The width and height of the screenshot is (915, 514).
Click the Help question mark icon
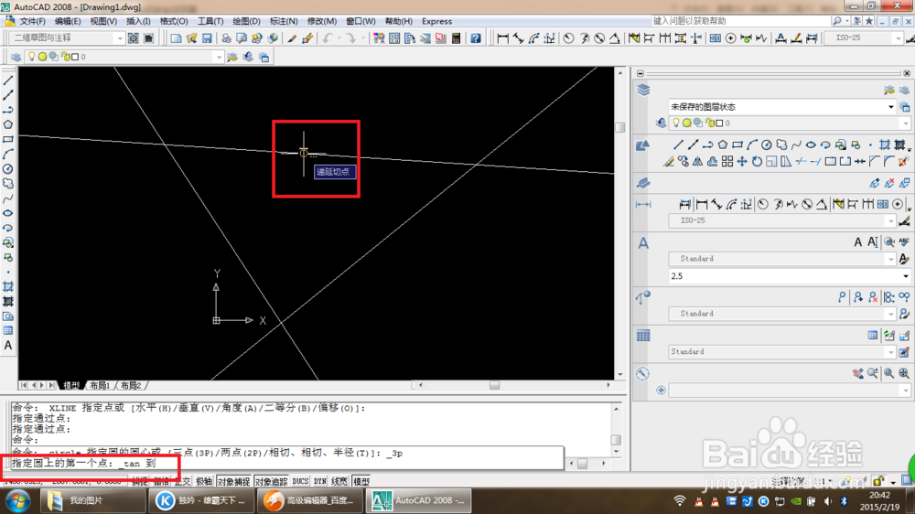(476, 38)
